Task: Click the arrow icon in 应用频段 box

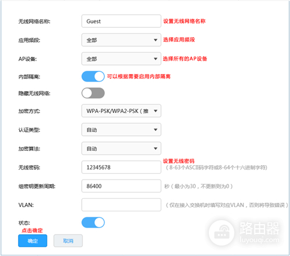Action: pyautogui.click(x=155, y=40)
